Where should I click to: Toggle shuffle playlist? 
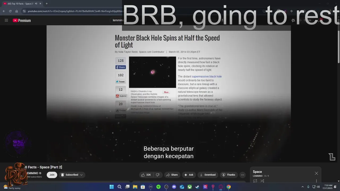262,181
